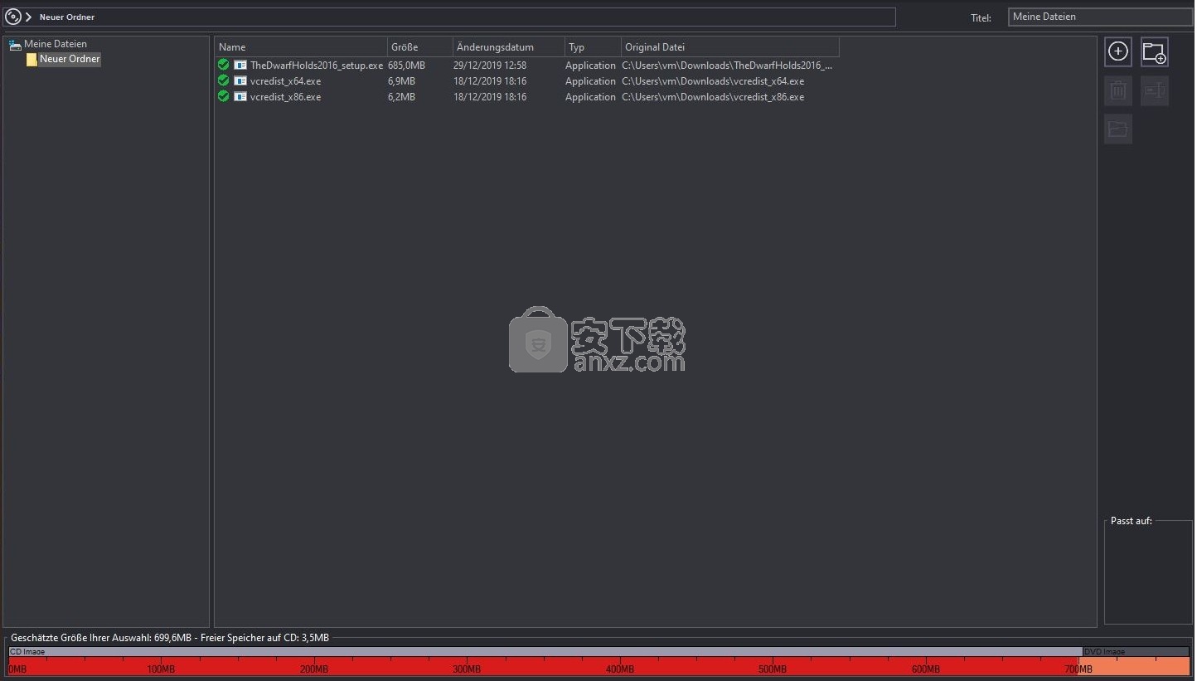Click the DVD Image capacity bar
Screen dimensions: 1197x681
tap(1136, 652)
